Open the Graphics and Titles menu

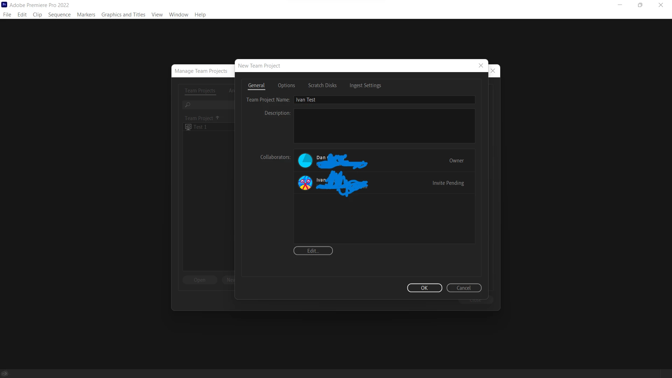[123, 15]
